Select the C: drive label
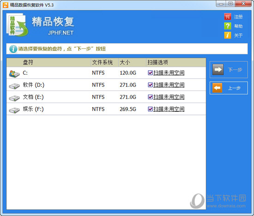The width and height of the screenshot is (254, 216). click(25, 73)
